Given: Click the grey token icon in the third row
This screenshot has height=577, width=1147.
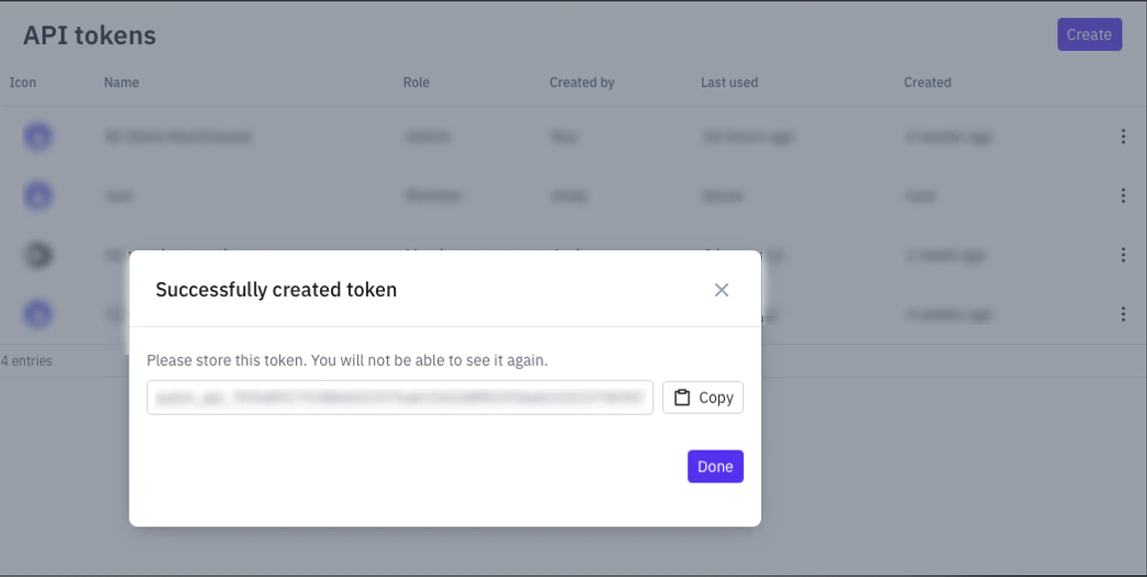Looking at the screenshot, I should point(38,255).
